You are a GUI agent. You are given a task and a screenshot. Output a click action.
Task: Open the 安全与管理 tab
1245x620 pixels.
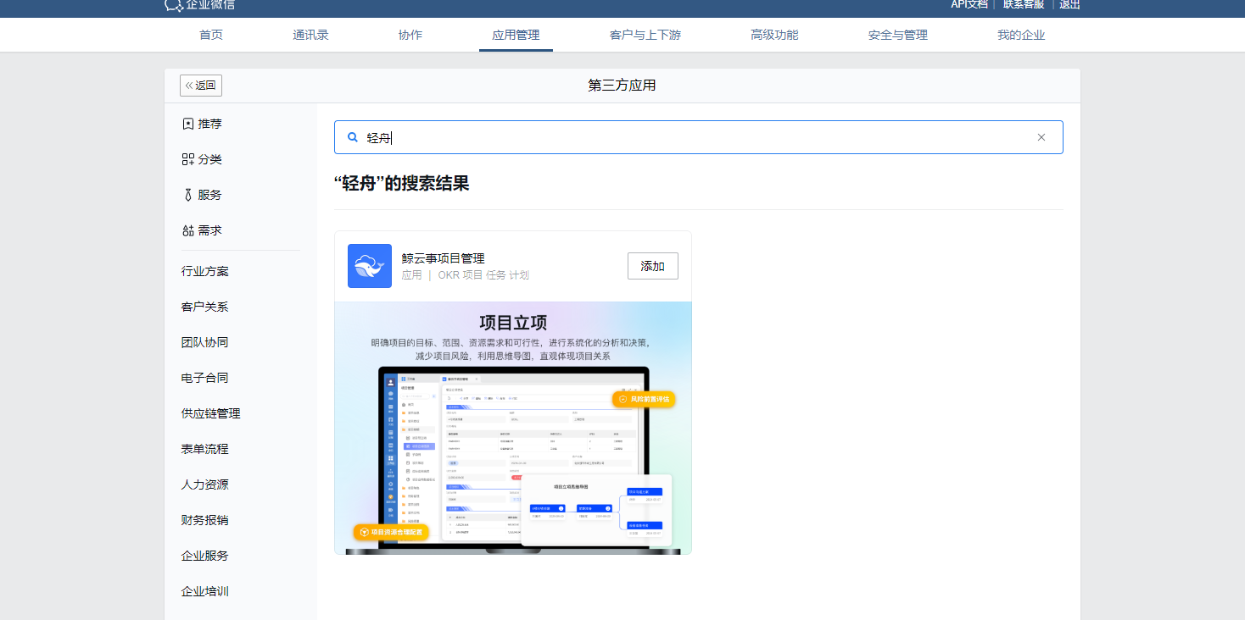click(x=898, y=35)
